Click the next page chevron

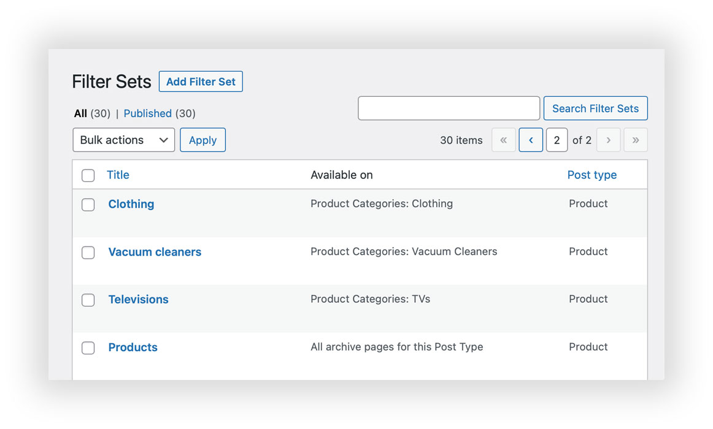(608, 140)
